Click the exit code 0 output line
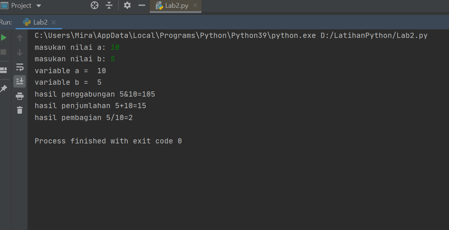The height and width of the screenshot is (230, 449). (107, 141)
